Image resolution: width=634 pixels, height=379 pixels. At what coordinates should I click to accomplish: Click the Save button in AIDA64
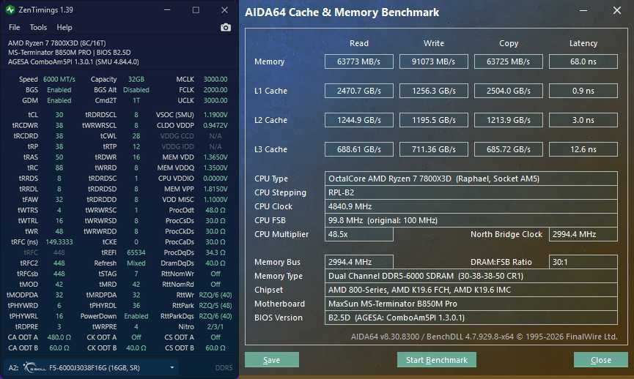[272, 360]
